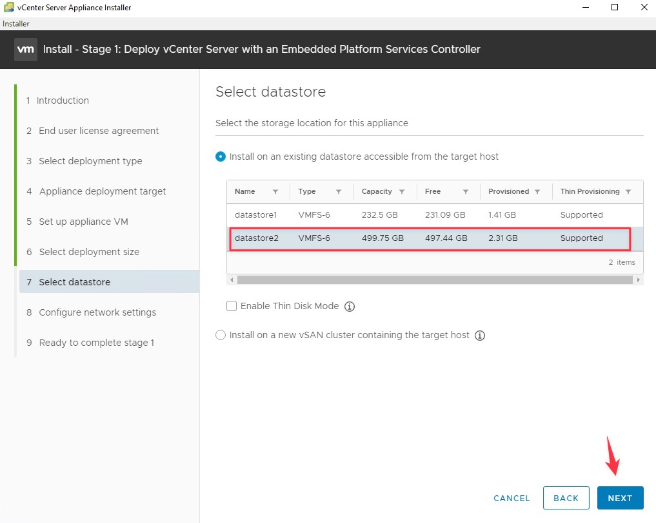Click the vm logo in header
The width and height of the screenshot is (656, 523).
tap(26, 50)
